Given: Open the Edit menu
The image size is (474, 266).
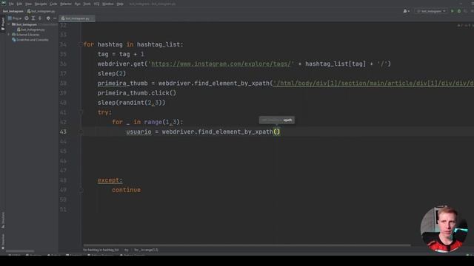Looking at the screenshot, I should pyautogui.click(x=19, y=4).
